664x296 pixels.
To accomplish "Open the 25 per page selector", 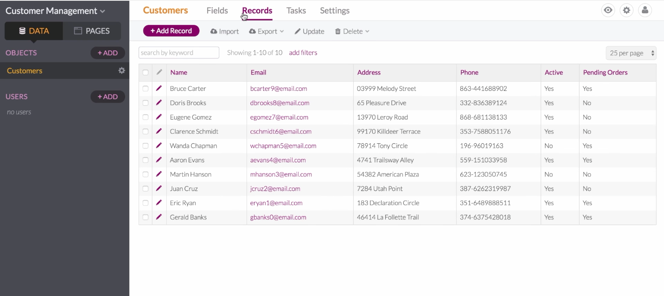I will [631, 53].
